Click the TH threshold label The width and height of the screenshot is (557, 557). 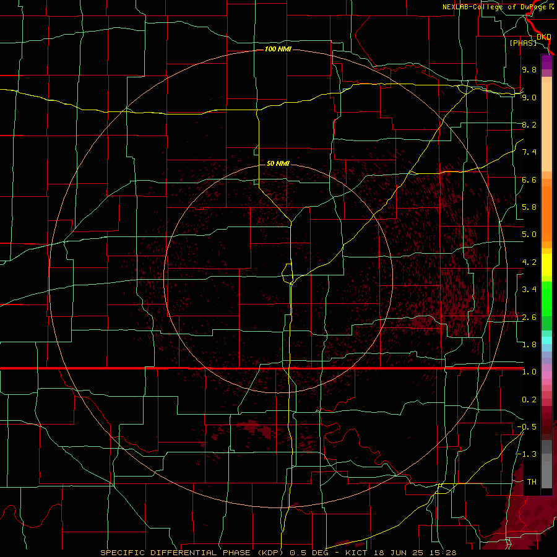point(532,482)
